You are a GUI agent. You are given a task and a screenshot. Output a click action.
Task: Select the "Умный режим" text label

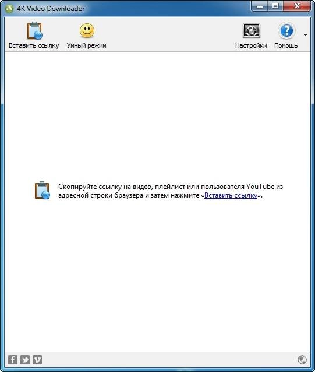coord(86,45)
